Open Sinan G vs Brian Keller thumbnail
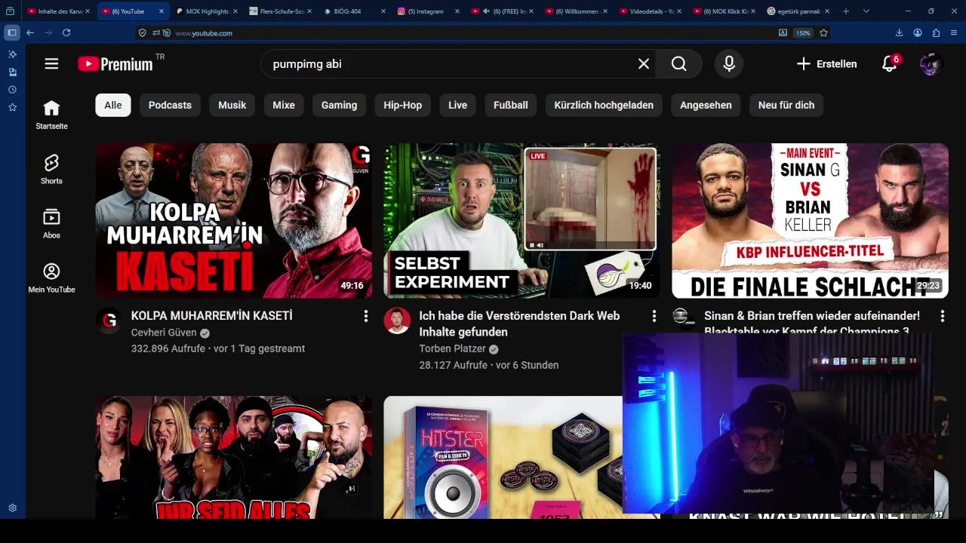The image size is (966, 543). point(810,220)
